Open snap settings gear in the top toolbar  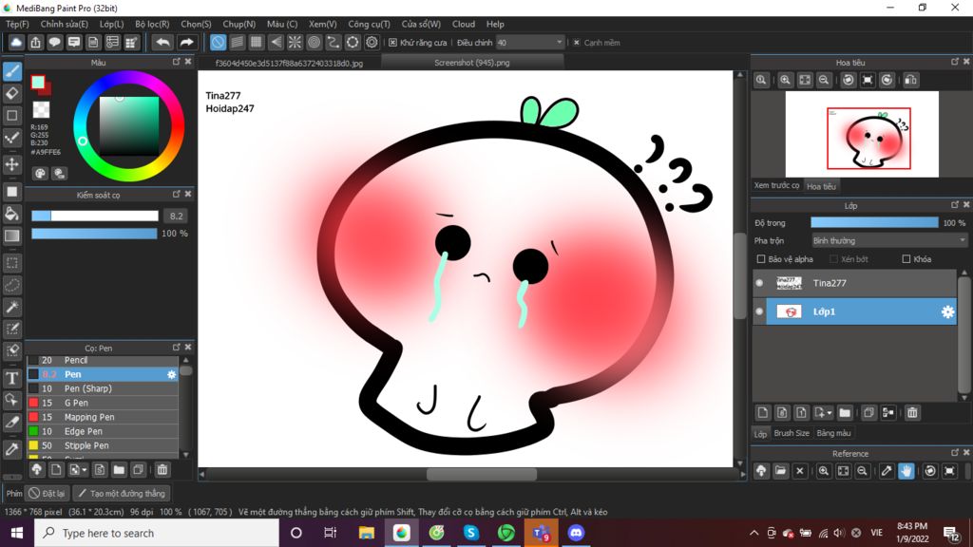(x=372, y=42)
